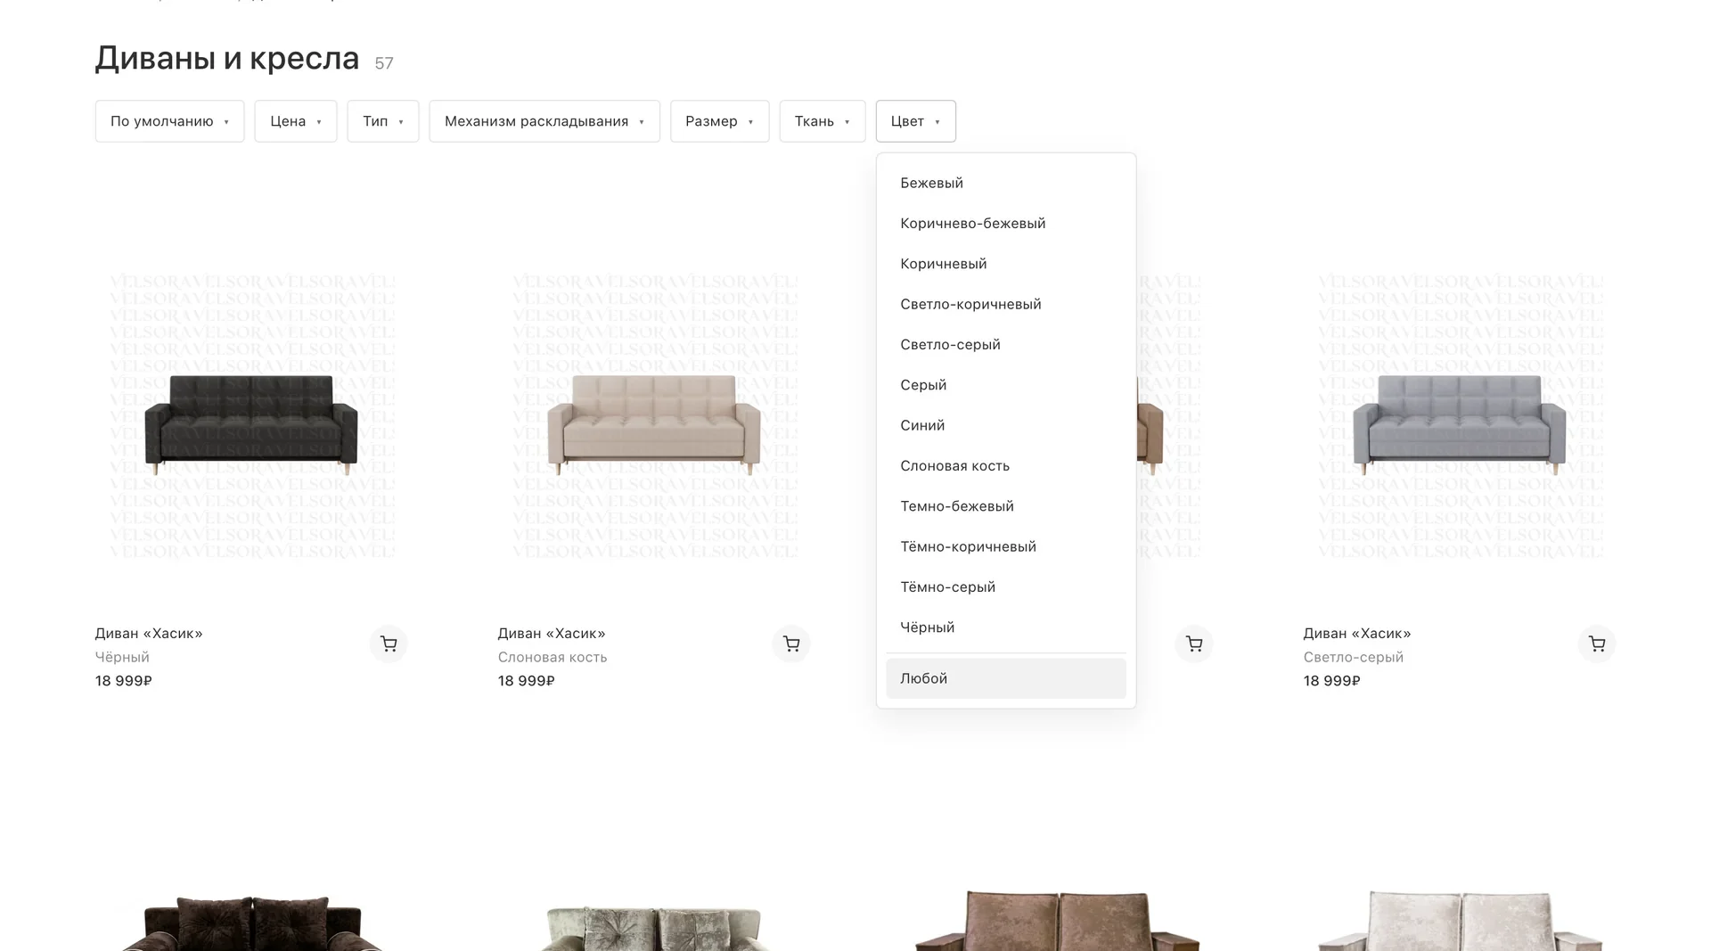Image resolution: width=1711 pixels, height=951 pixels.
Task: Open the Ткань filter dropdown
Action: 823,121
